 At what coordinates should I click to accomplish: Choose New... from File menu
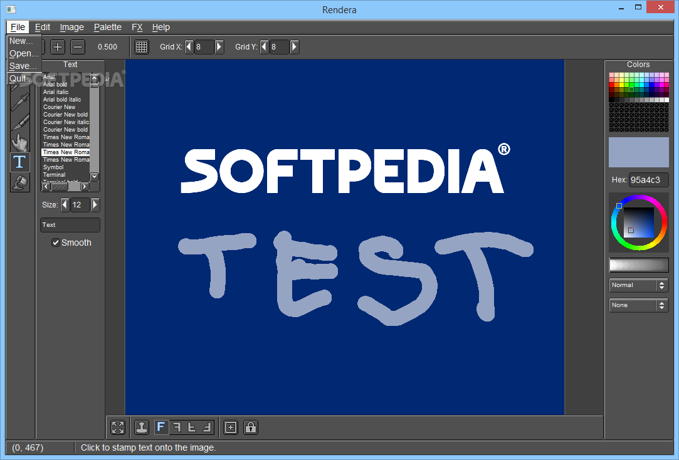coord(24,41)
